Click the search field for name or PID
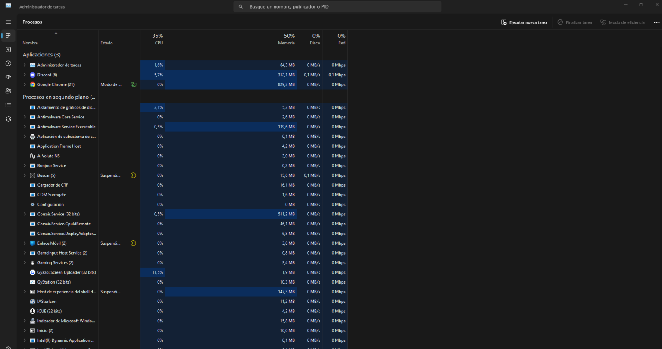 point(337,6)
